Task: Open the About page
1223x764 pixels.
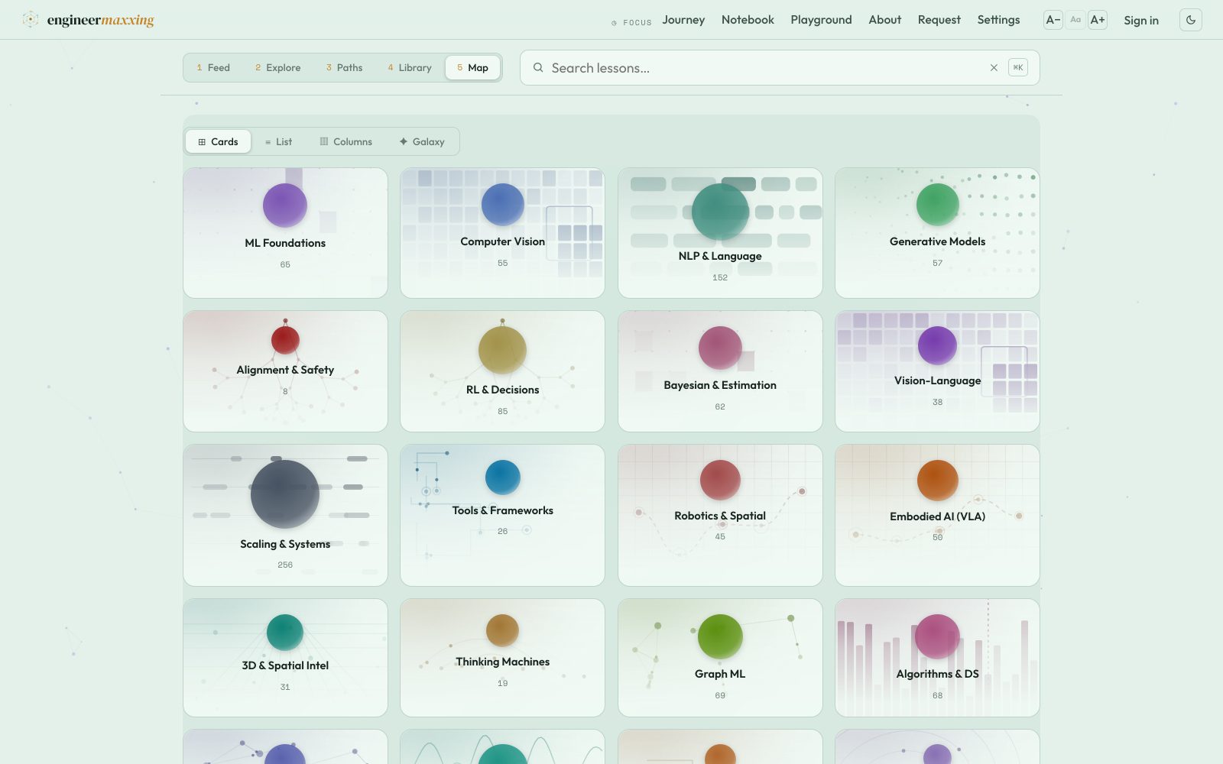Action: 884,20
